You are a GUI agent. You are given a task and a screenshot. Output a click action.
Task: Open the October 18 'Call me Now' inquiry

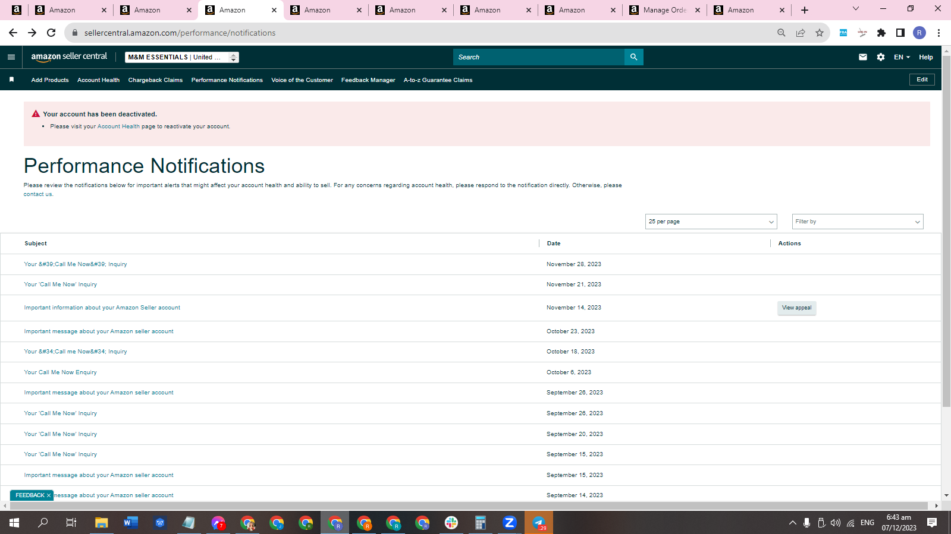76,352
